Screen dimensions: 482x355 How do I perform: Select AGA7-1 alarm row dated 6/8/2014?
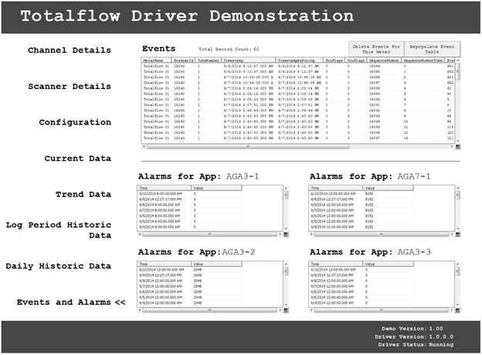pos(361,205)
